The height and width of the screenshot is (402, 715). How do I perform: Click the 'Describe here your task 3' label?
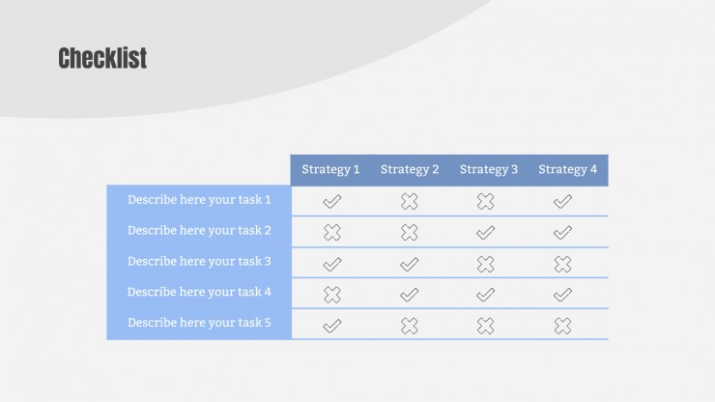tap(199, 262)
